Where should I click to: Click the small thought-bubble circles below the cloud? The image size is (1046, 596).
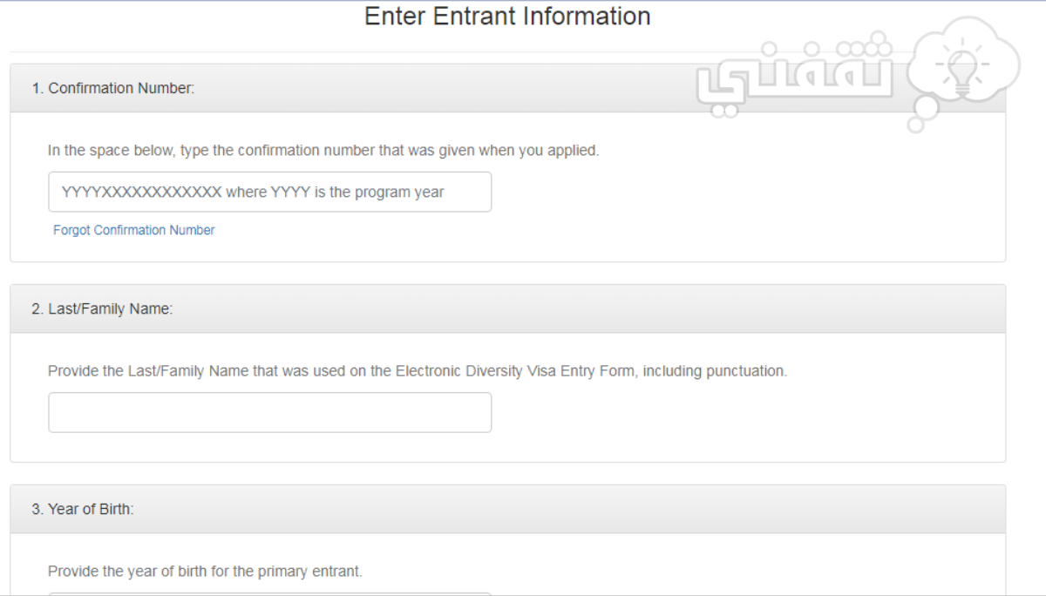[921, 115]
